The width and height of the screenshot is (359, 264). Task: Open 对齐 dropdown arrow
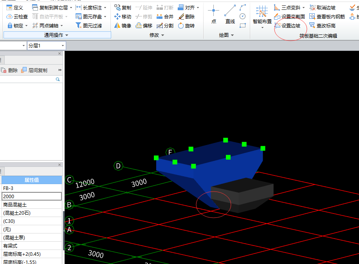tap(198, 8)
